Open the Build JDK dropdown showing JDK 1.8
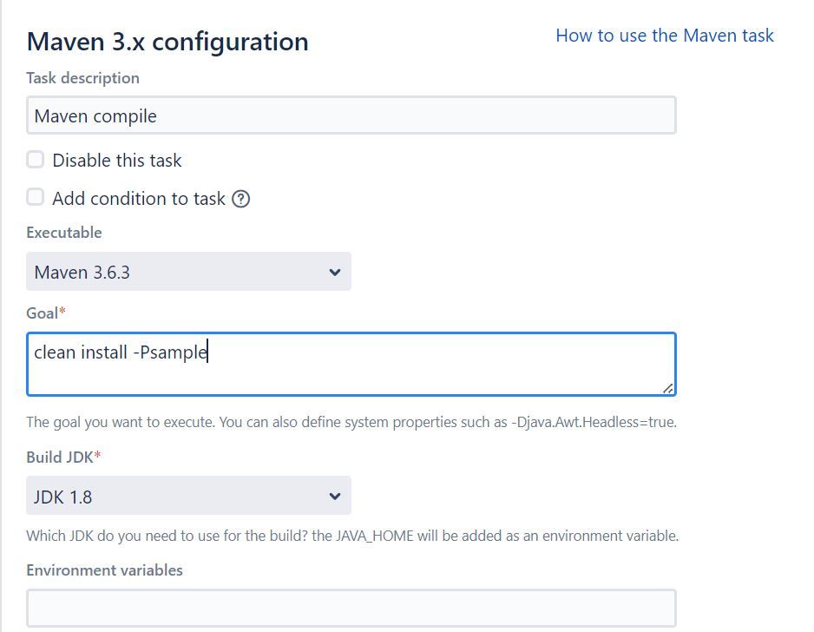The width and height of the screenshot is (814, 632). point(188,496)
